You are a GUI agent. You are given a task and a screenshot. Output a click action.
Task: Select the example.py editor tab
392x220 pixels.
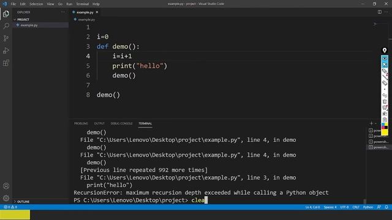coord(85,12)
